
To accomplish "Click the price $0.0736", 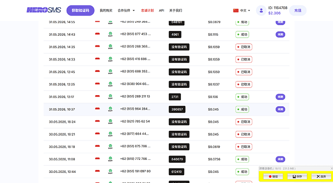I will pyautogui.click(x=214, y=159).
